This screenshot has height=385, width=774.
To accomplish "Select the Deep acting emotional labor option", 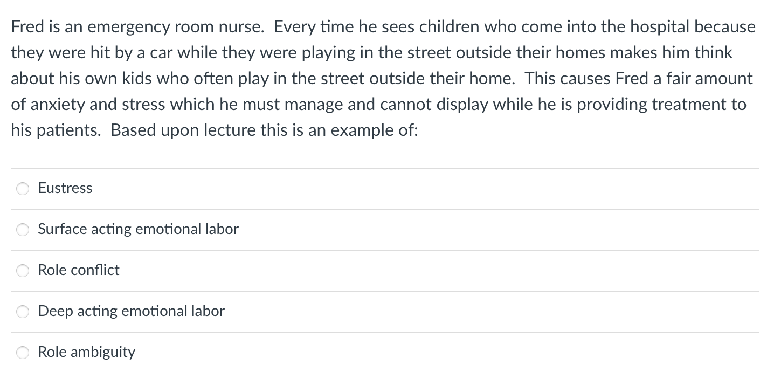I will (23, 311).
